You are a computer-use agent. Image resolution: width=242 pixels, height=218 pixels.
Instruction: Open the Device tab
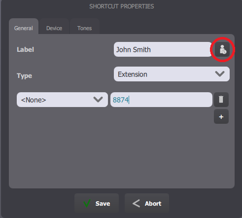click(54, 27)
